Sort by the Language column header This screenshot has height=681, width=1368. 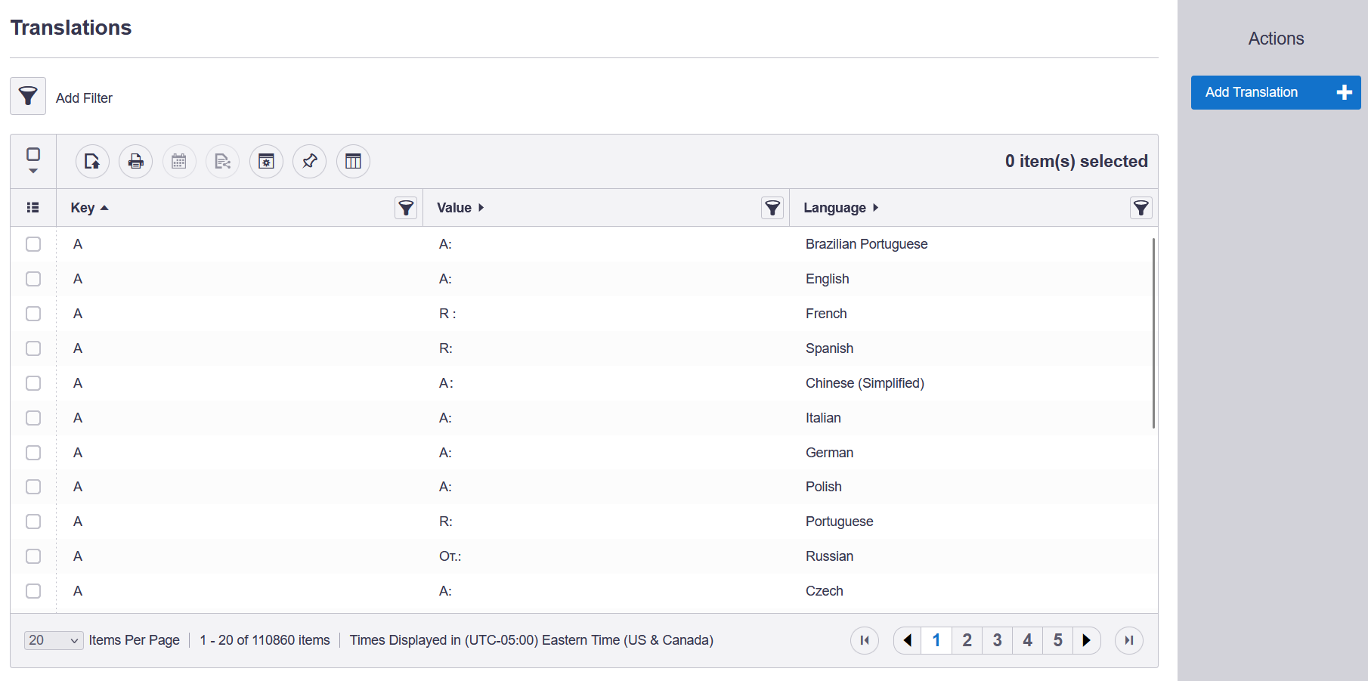coord(840,208)
